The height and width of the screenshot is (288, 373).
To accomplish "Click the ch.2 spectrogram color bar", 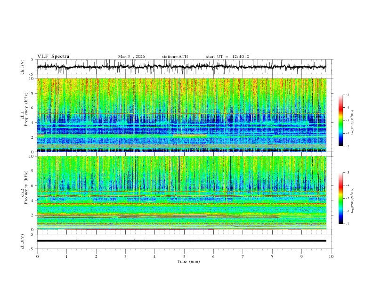I will 341,198.
